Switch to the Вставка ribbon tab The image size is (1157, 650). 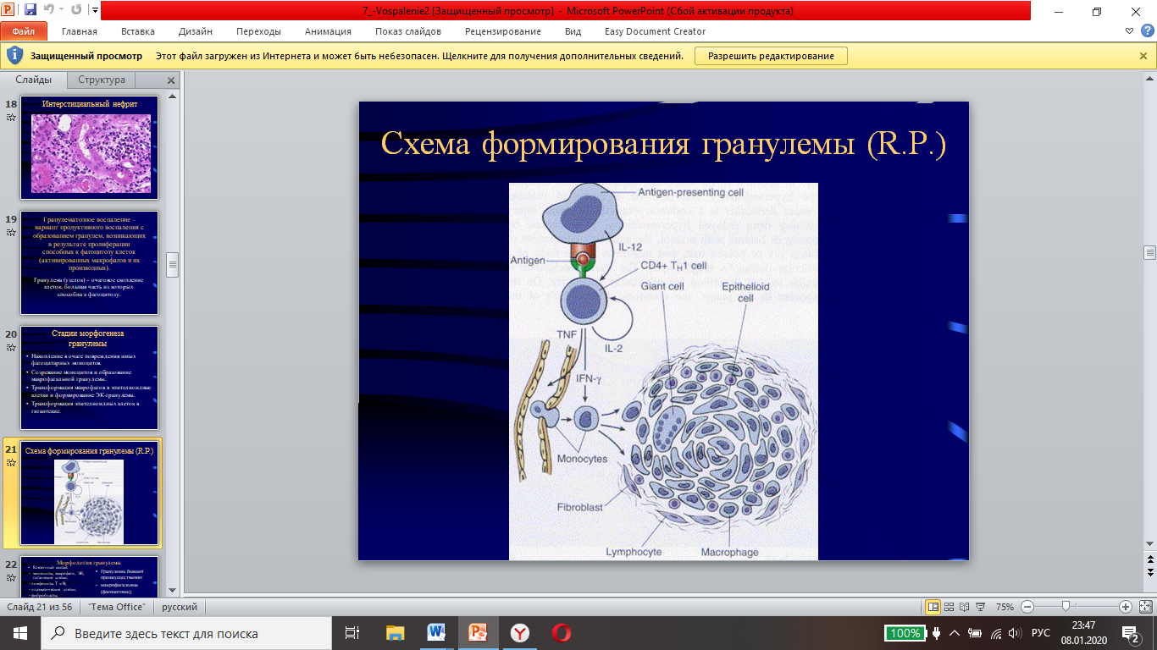(x=138, y=31)
